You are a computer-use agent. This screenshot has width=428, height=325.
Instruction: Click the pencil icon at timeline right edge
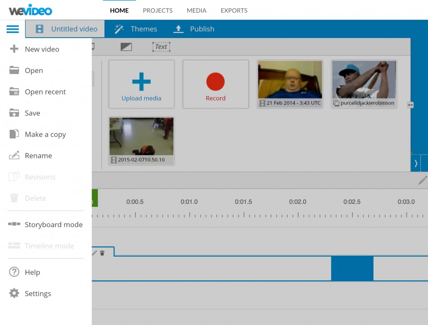[423, 180]
